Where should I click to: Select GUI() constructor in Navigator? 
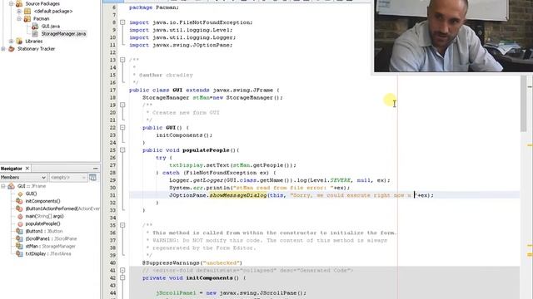pos(31,194)
